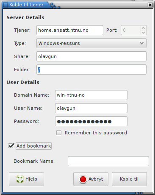Screen dimensions: 155x195
Task: Click into the Share field
Action: click(x=91, y=56)
